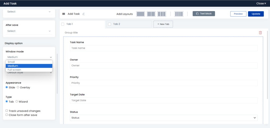270x128 pixels.
Task: Select the four-column layout icon
Action: (x=179, y=14)
